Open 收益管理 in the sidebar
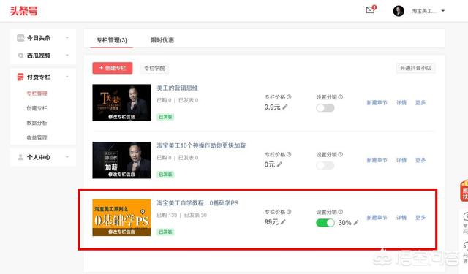 point(37,137)
